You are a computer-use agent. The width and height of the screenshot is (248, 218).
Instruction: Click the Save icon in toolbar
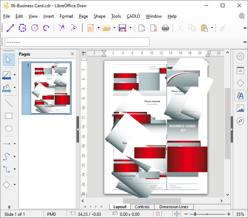point(123,28)
